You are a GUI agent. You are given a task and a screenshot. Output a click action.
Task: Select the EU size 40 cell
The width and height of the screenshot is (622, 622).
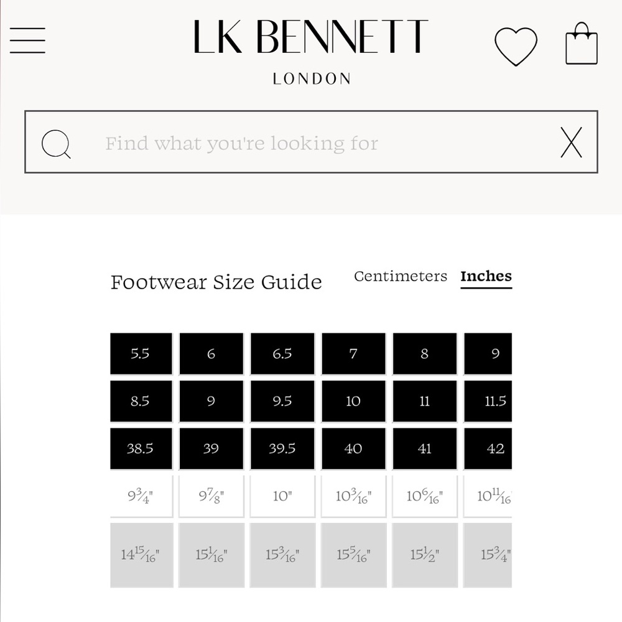[x=353, y=448]
